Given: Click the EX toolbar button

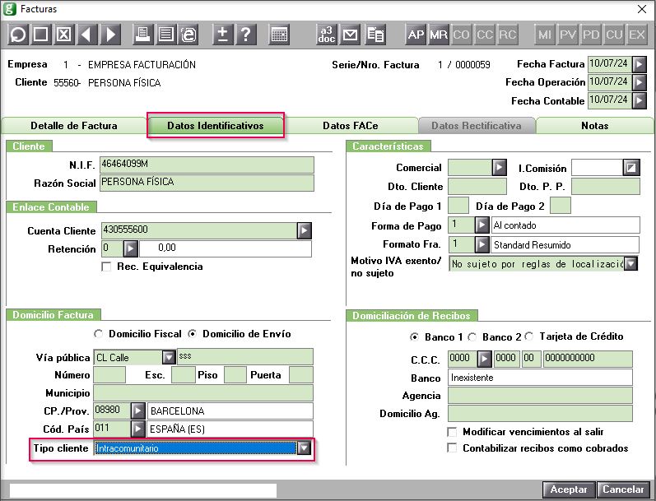Looking at the screenshot, I should click(637, 35).
